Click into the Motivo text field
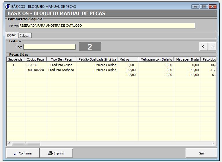Image resolution: width=222 pixels, height=162 pixels. [x=107, y=26]
